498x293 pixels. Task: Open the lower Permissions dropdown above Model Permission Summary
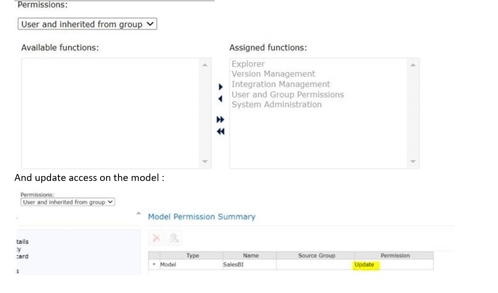click(x=68, y=202)
